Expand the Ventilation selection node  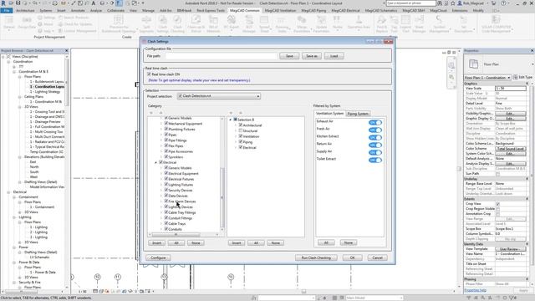click(x=236, y=136)
